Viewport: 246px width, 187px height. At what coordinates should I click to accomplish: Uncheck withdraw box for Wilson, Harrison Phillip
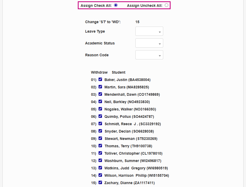pos(100,175)
